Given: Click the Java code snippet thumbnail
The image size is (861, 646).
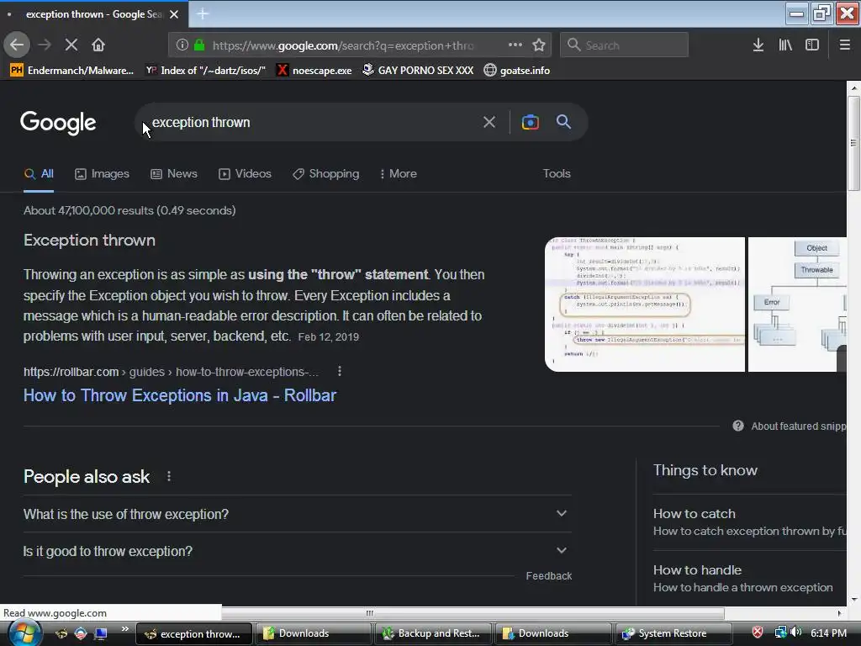Looking at the screenshot, I should (645, 304).
